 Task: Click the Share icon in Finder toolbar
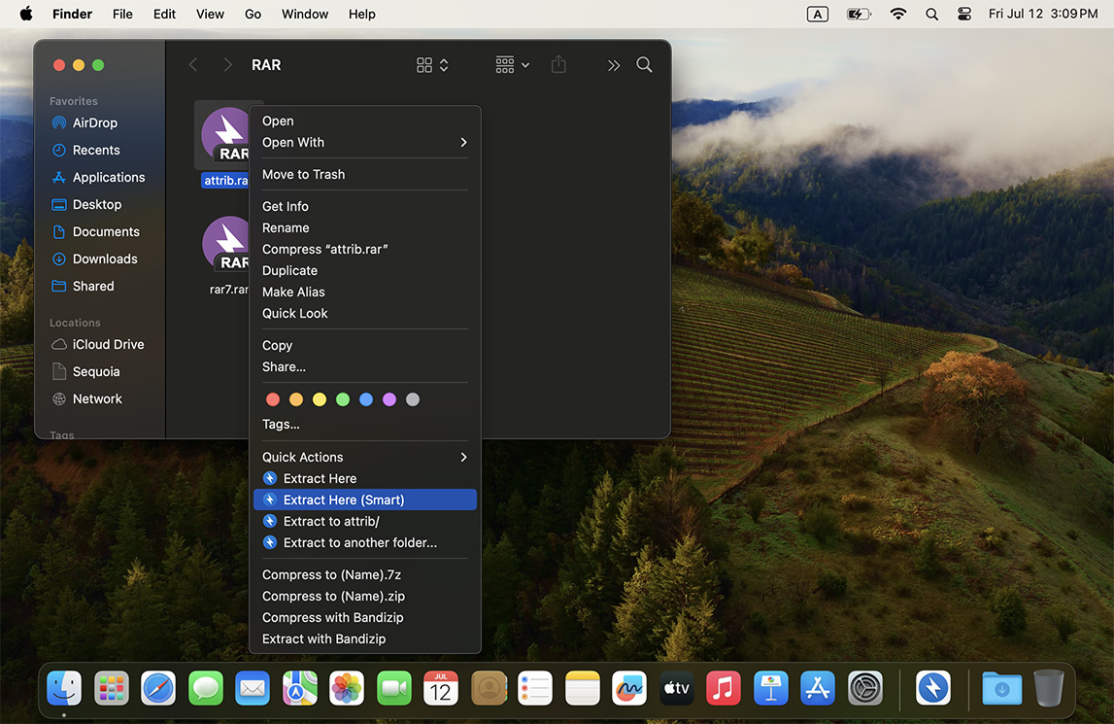[558, 65]
